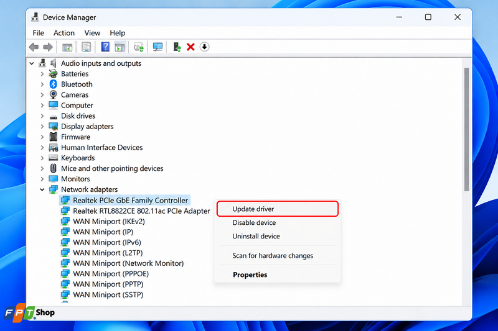Expand the Computer category chevron

[x=42, y=105]
